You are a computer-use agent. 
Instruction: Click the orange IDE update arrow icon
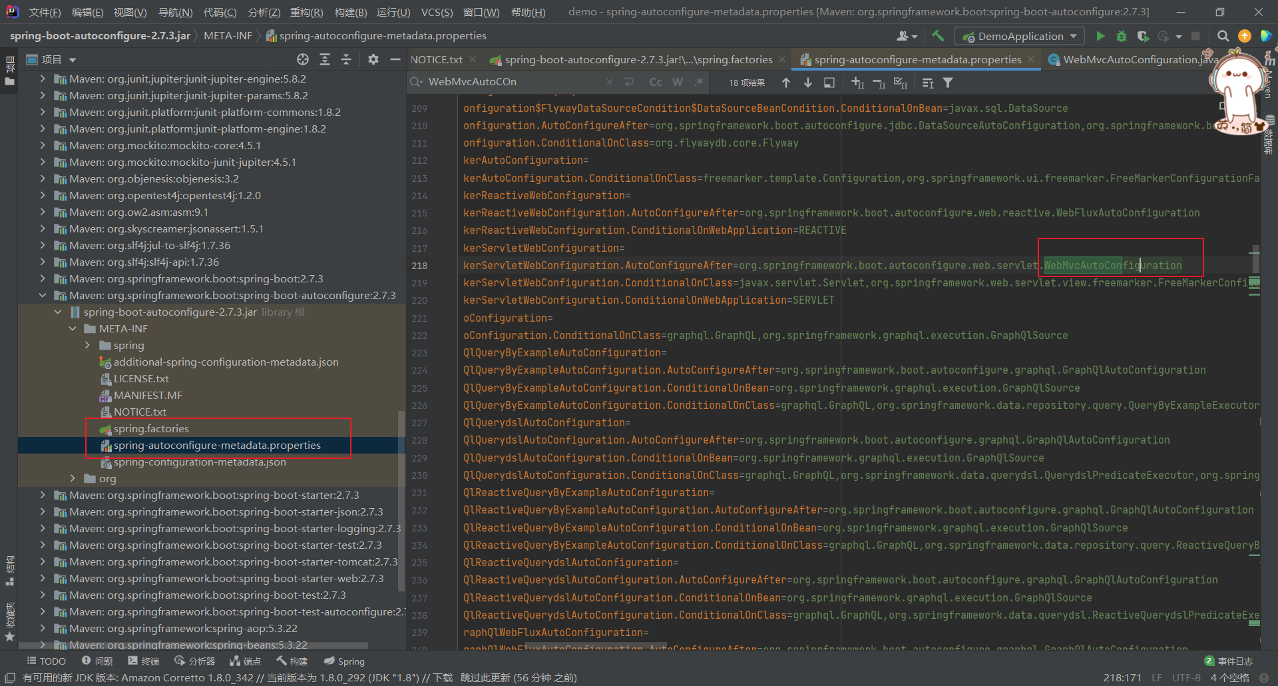[x=1244, y=36]
